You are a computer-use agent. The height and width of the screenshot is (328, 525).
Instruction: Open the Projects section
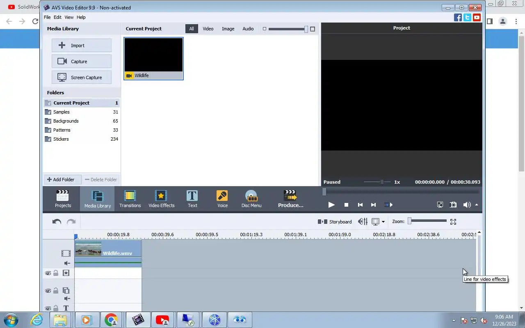click(63, 199)
